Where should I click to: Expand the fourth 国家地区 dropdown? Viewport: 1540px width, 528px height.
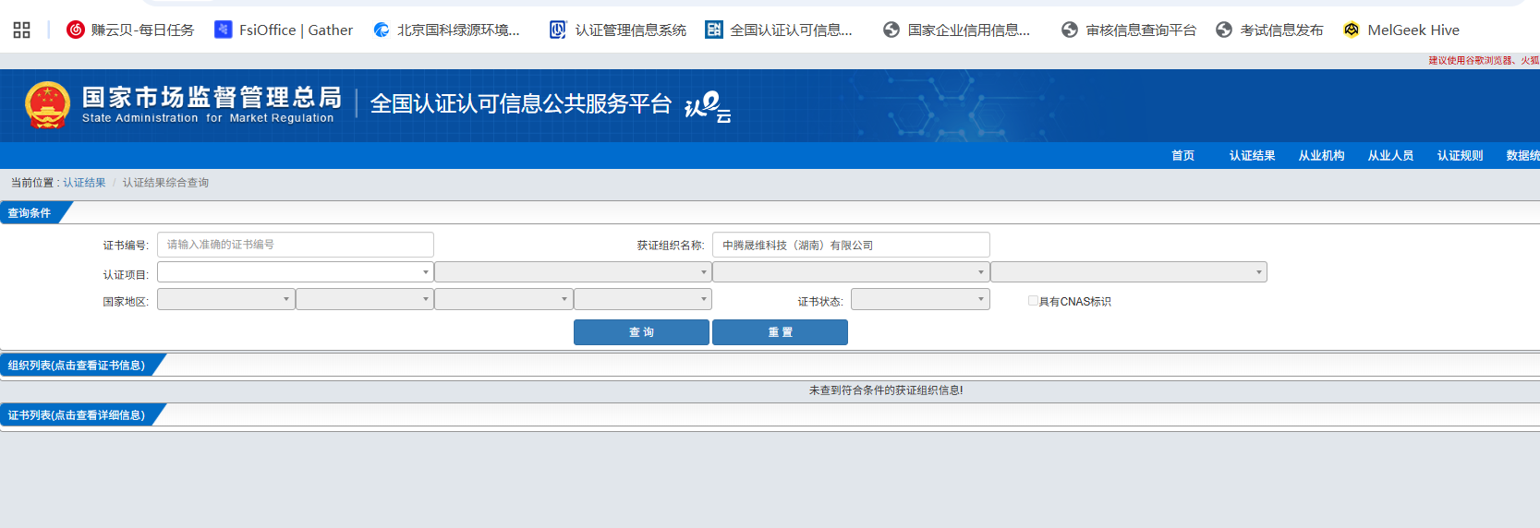[x=643, y=299]
